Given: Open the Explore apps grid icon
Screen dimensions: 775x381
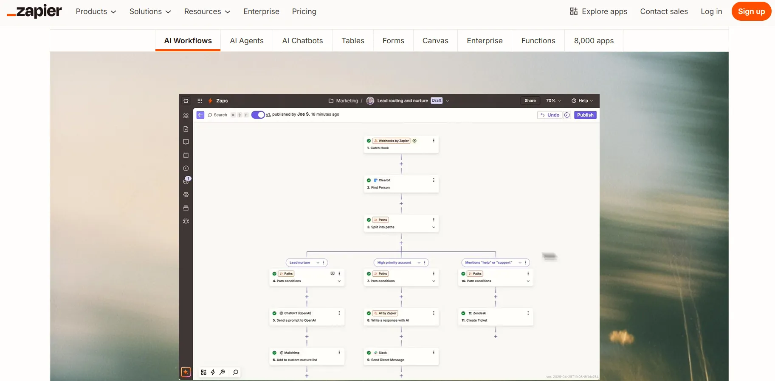Looking at the screenshot, I should tap(574, 11).
